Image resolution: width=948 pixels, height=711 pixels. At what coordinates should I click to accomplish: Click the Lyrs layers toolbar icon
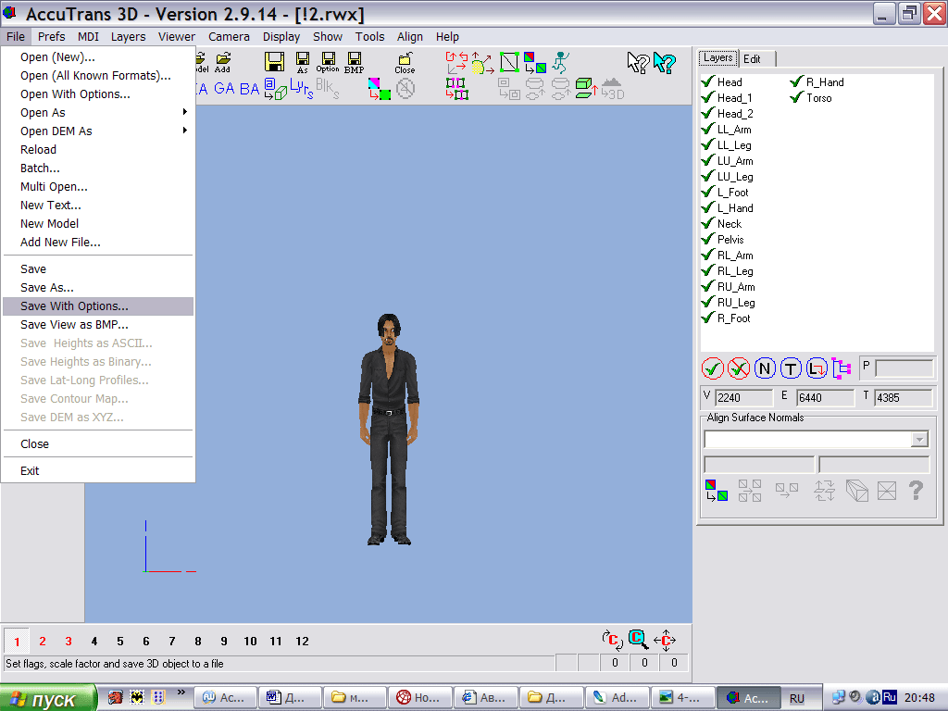301,88
